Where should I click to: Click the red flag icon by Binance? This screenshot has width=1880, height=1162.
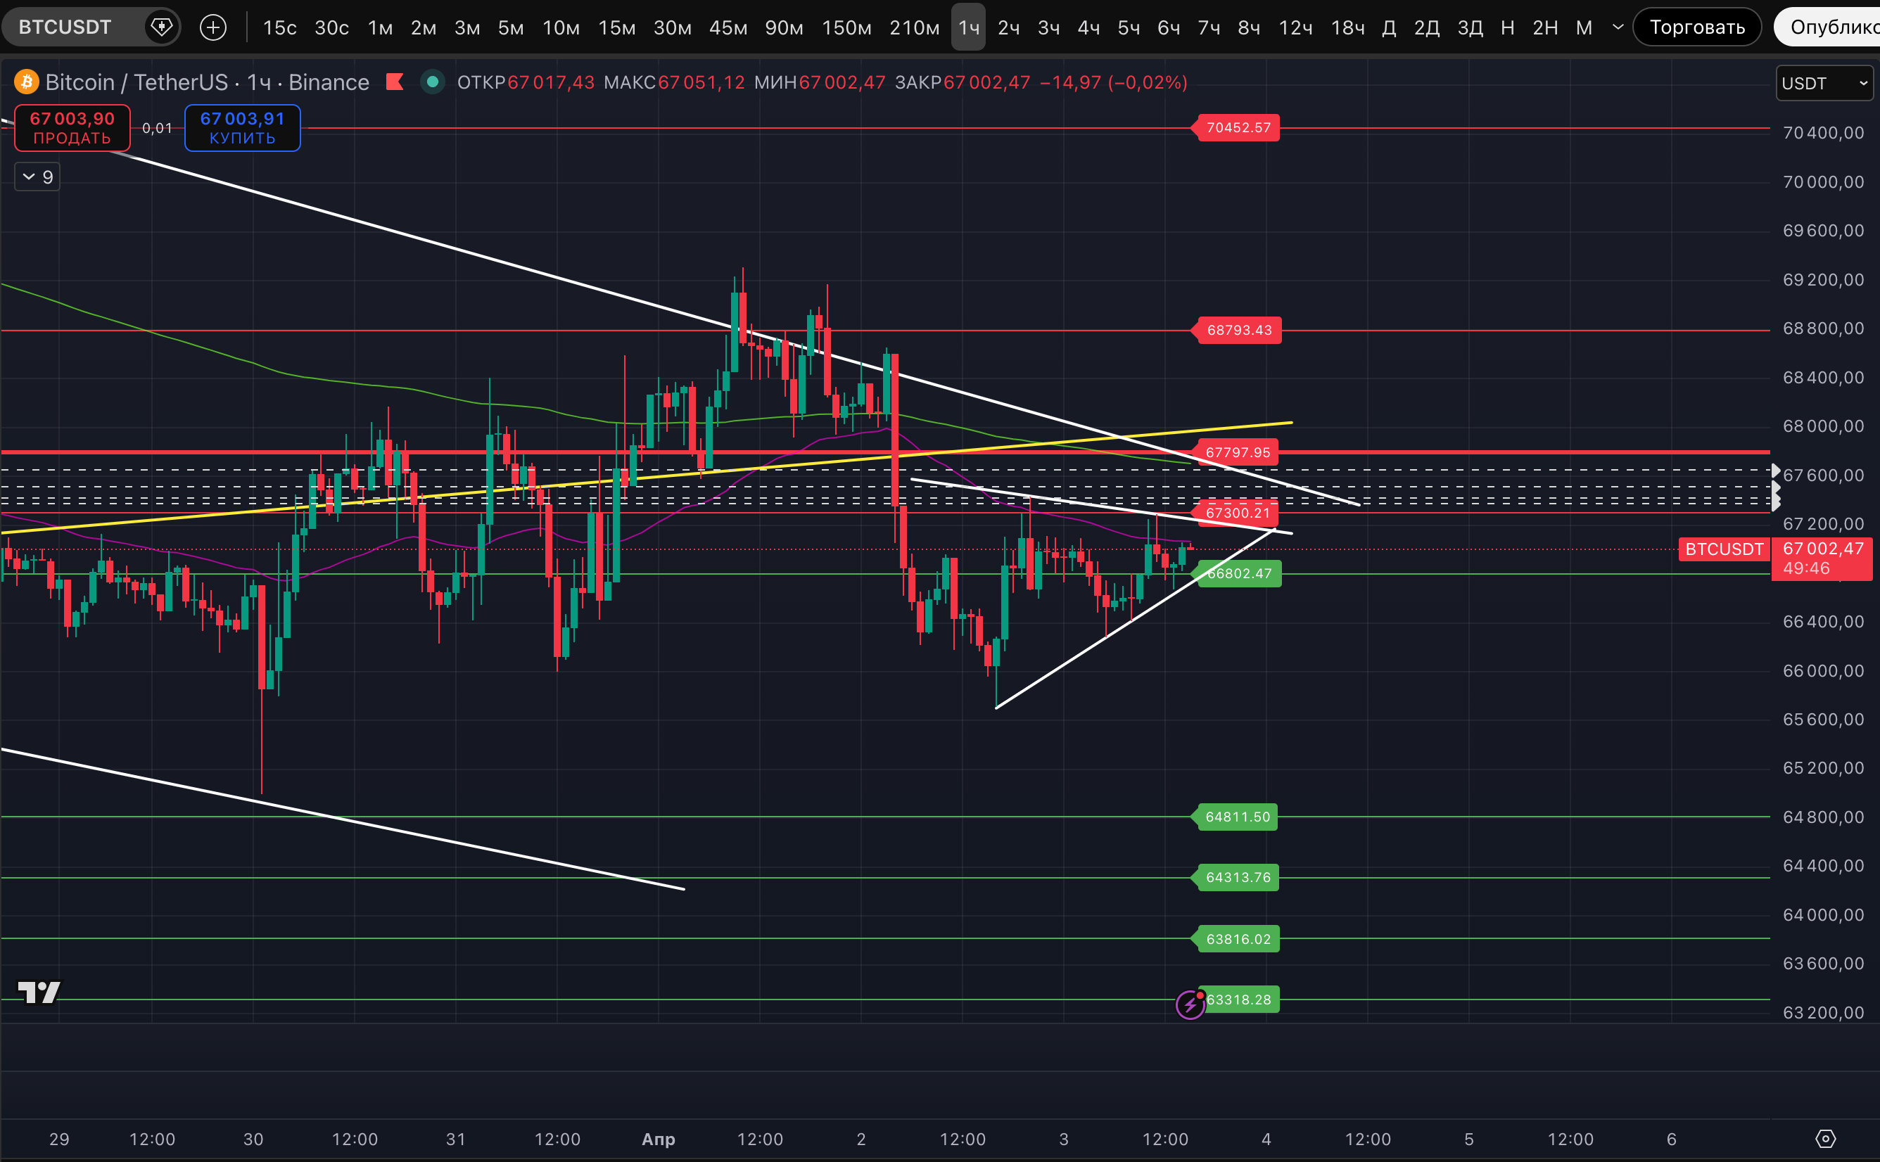pos(395,82)
